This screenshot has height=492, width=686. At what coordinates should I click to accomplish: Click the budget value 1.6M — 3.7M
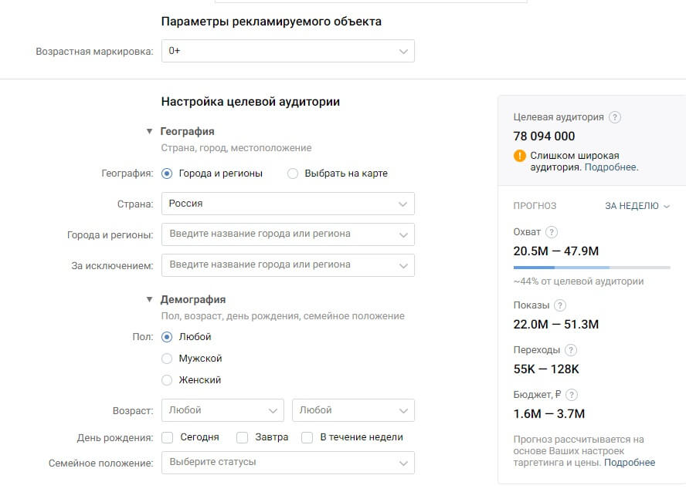[549, 414]
